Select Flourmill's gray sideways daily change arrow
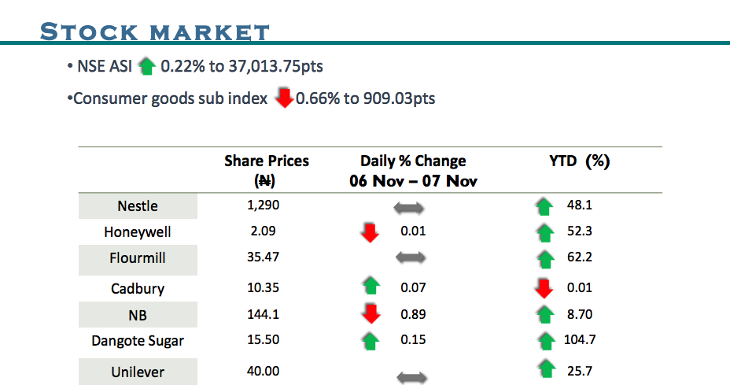The height and width of the screenshot is (385, 730). pyautogui.click(x=411, y=257)
